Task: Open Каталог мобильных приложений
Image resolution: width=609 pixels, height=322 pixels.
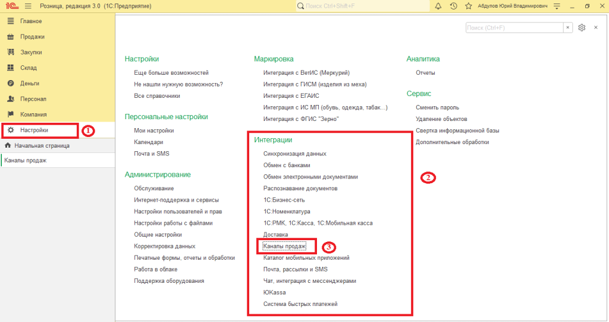Action: (x=306, y=258)
